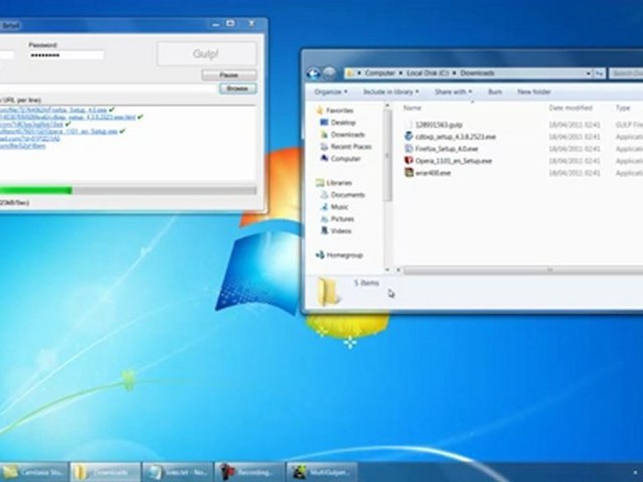Select Favorites in navigation pane
This screenshot has height=482, width=643.
[x=340, y=110]
